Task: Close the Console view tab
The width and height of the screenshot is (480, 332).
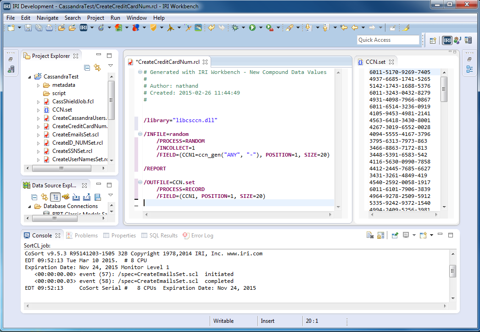Action: tap(58, 236)
